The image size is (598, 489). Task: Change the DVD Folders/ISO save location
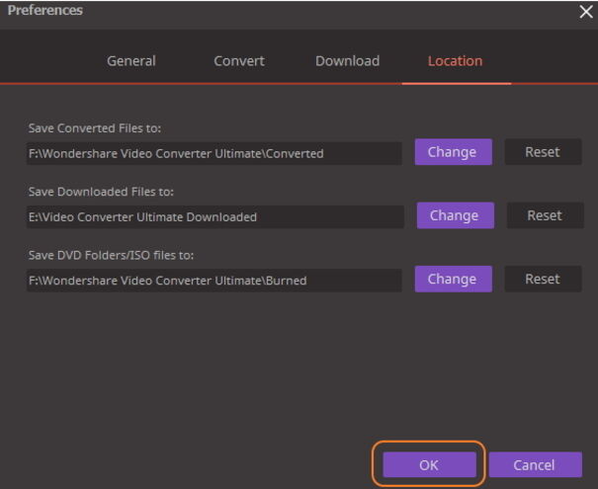(x=454, y=279)
